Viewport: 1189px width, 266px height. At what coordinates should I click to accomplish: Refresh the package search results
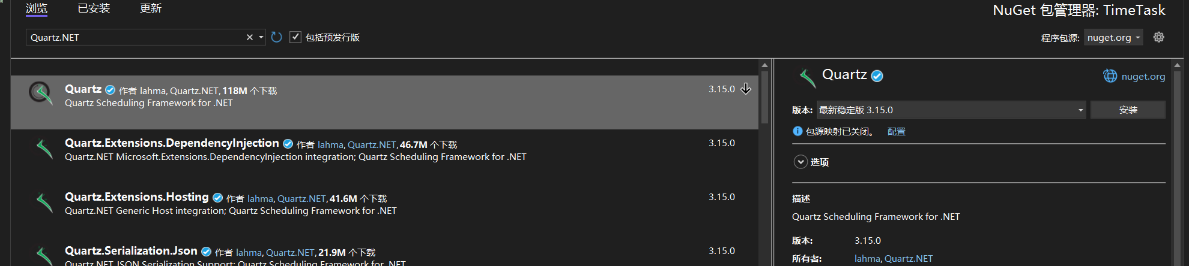tap(276, 37)
